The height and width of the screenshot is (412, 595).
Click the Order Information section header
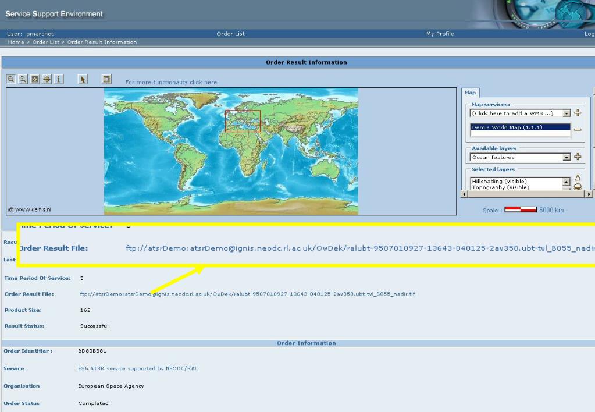(x=307, y=343)
